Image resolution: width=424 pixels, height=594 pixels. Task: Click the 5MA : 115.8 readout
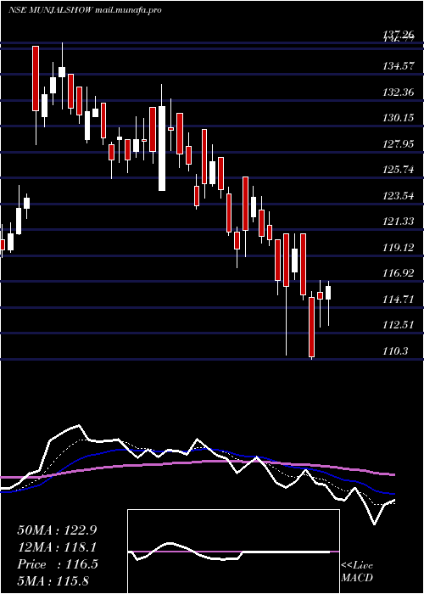[53, 580]
